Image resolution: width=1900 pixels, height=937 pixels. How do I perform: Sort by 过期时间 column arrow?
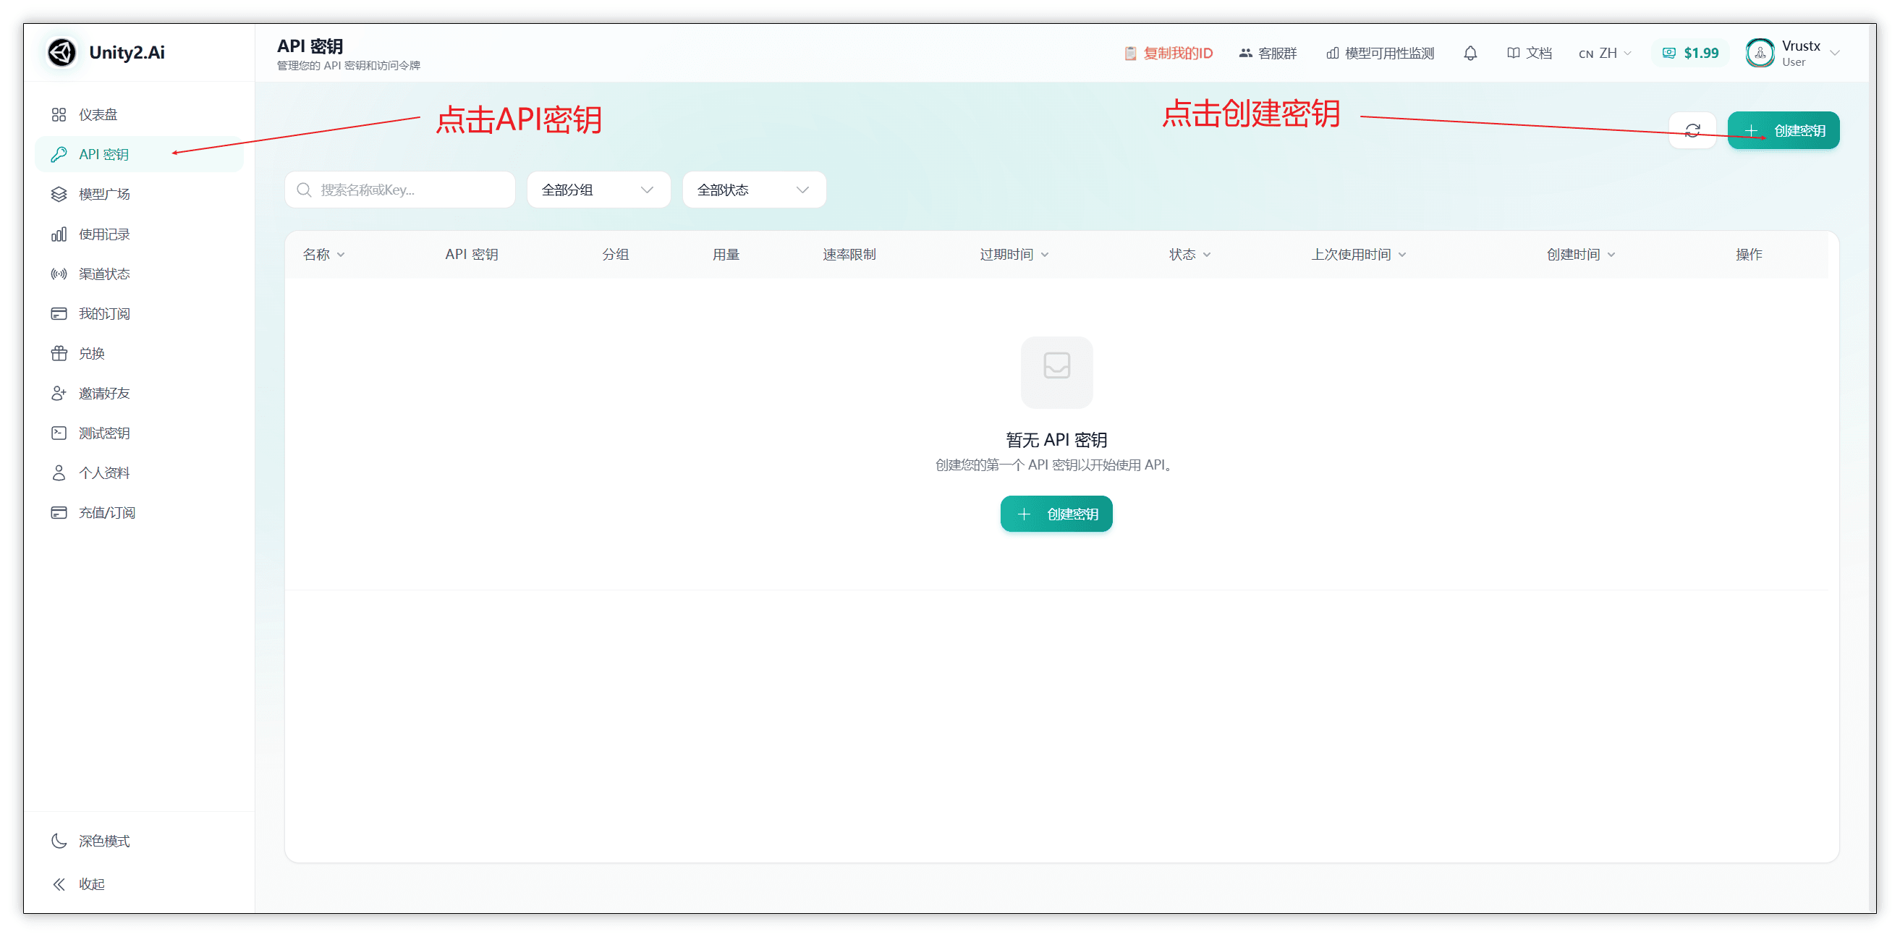coord(1044,255)
